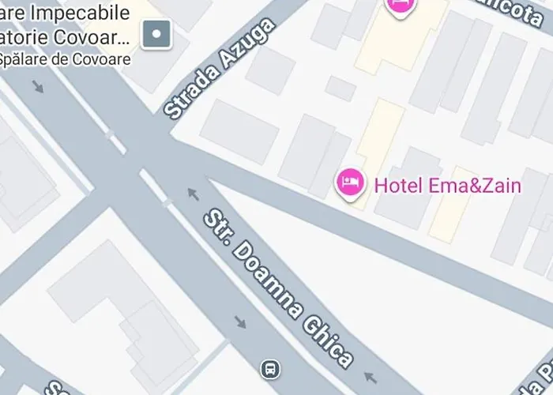Click the white median strip at the intersection
553x395 pixels.
point(156,186)
